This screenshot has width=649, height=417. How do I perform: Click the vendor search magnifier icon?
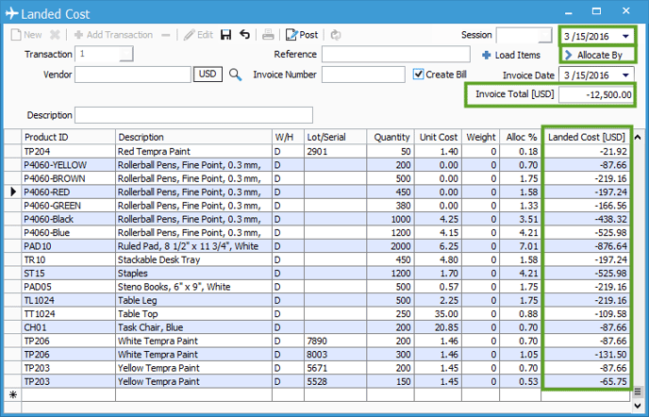[x=235, y=75]
